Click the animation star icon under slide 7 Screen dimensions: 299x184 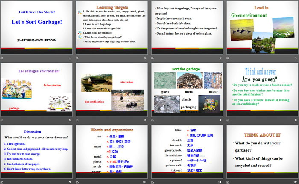(152, 120)
